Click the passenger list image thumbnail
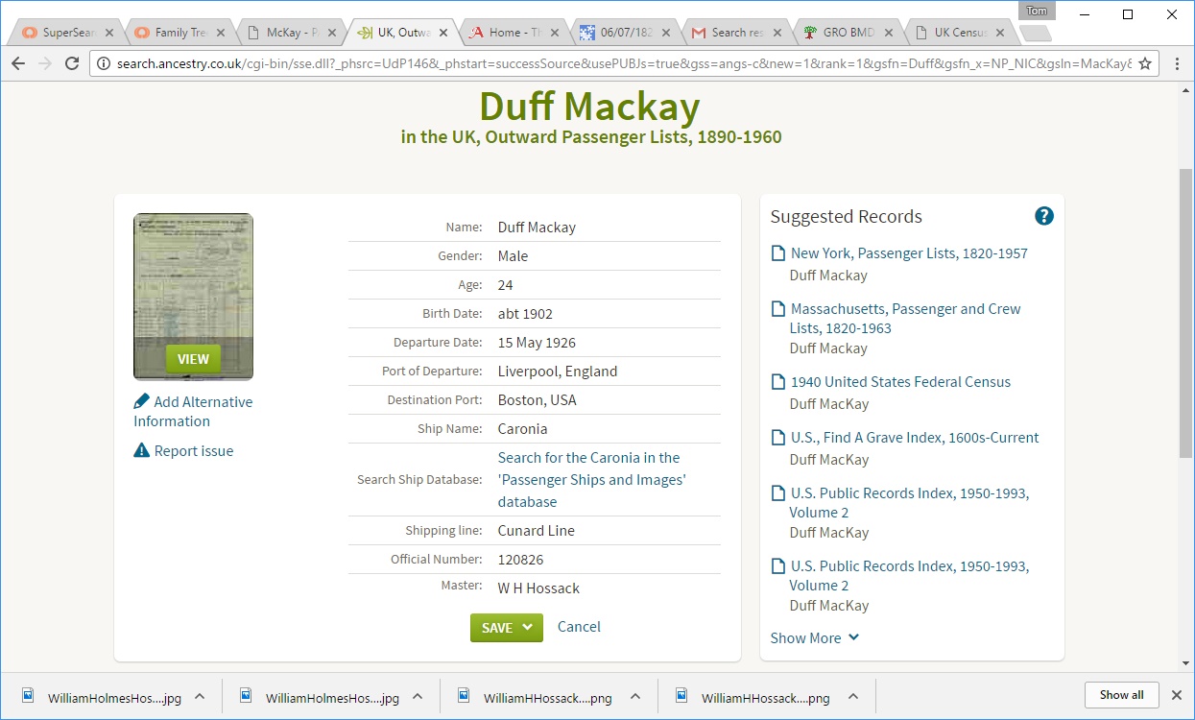The width and height of the screenshot is (1195, 720). point(193,297)
